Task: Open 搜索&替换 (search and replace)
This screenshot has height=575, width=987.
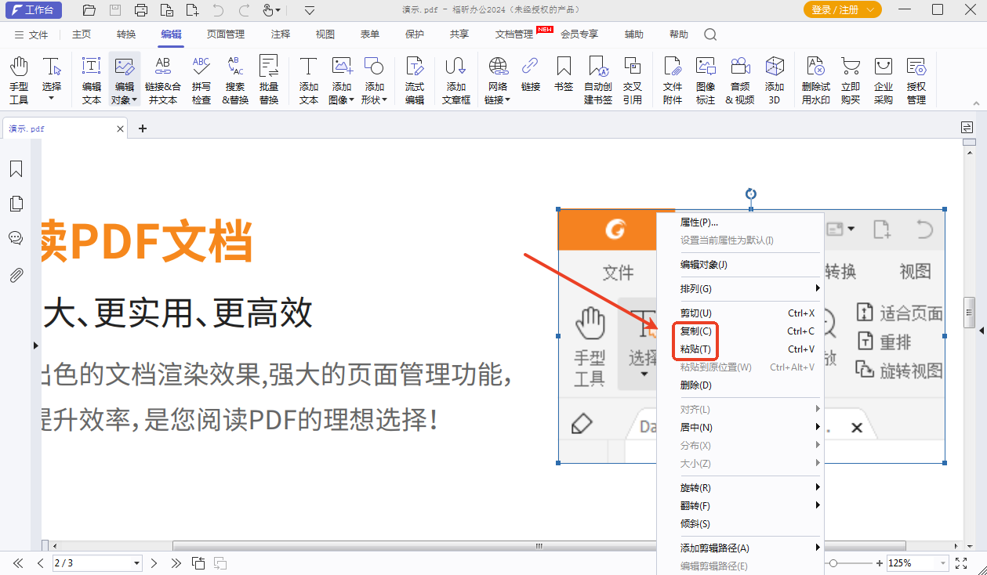Action: point(234,79)
